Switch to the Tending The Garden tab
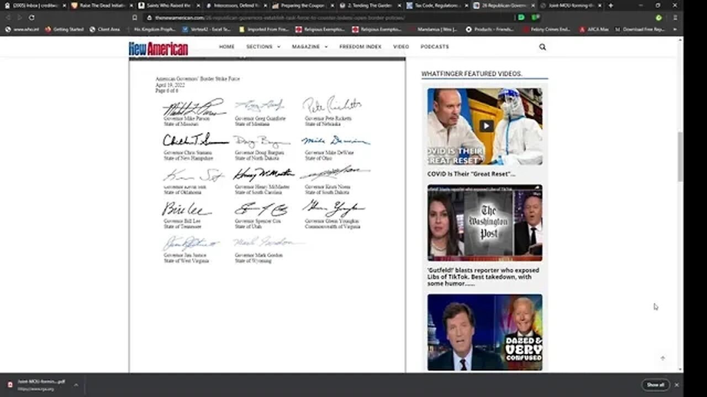This screenshot has height=397, width=707. (x=370, y=6)
